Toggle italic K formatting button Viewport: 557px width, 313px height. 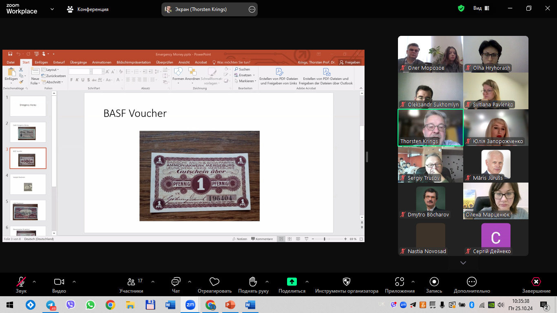coord(77,80)
